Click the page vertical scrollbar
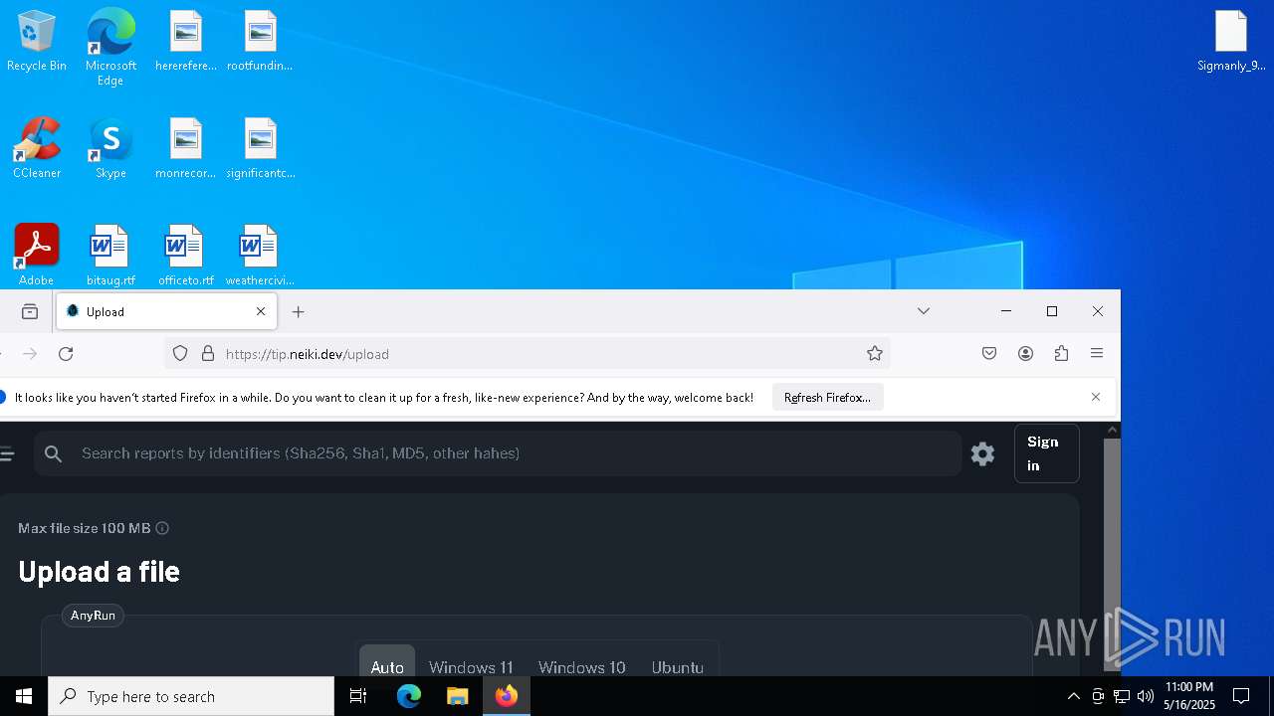 pos(1112,553)
